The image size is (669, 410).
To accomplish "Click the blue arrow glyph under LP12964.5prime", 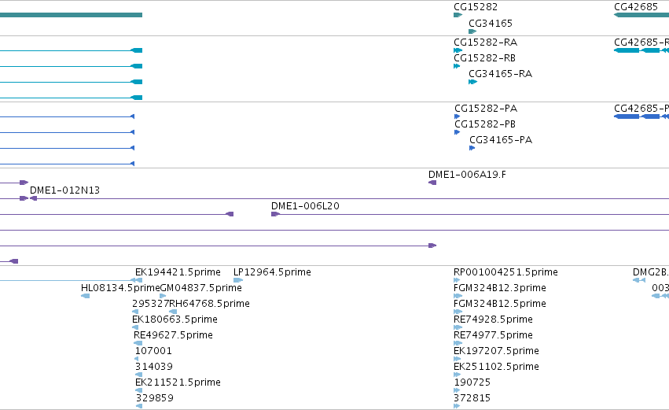I will click(238, 281).
